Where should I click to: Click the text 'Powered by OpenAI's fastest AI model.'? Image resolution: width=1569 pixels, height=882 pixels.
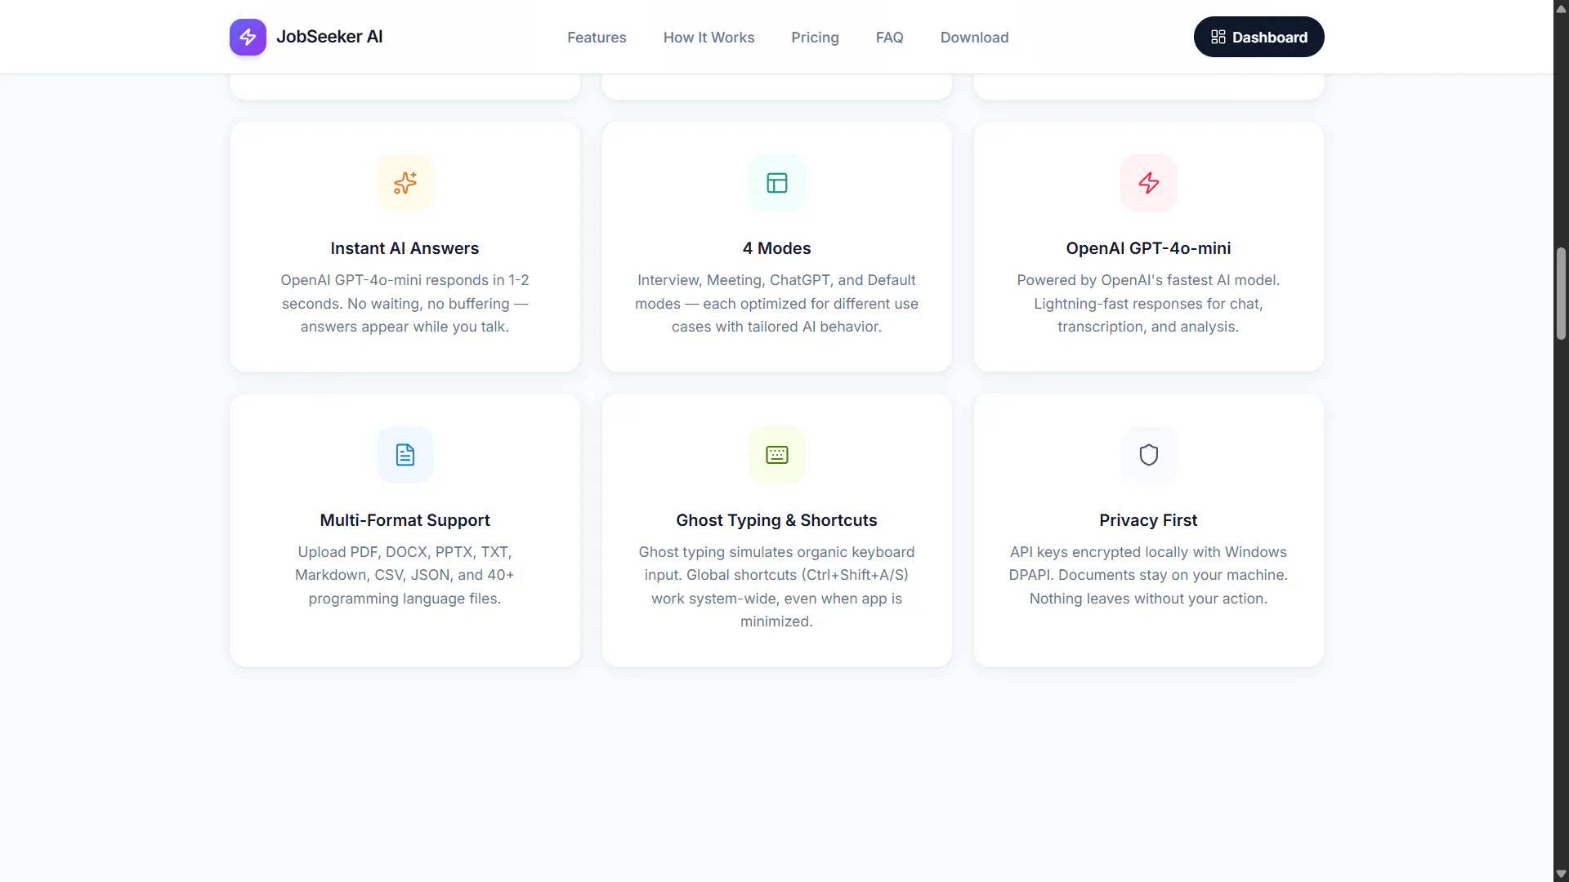coord(1148,280)
